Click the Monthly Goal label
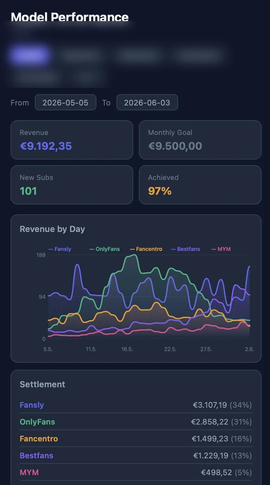Screen dimensions: 270x485 click(x=170, y=133)
